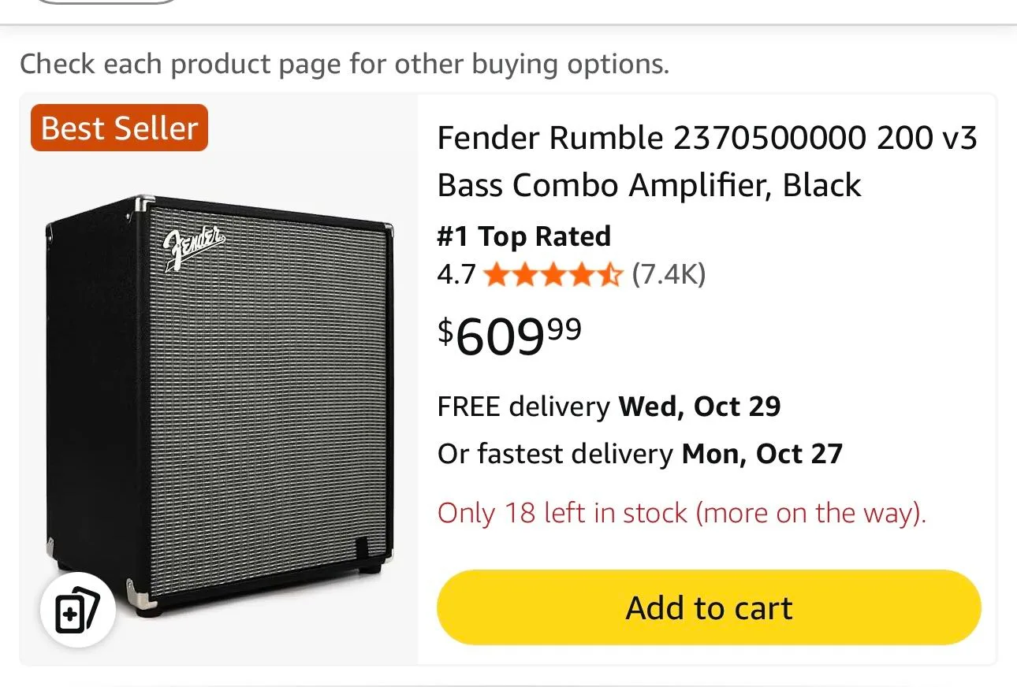The width and height of the screenshot is (1017, 687).
Task: Click the FREE delivery Wed, Oct 29 text
Action: point(609,407)
